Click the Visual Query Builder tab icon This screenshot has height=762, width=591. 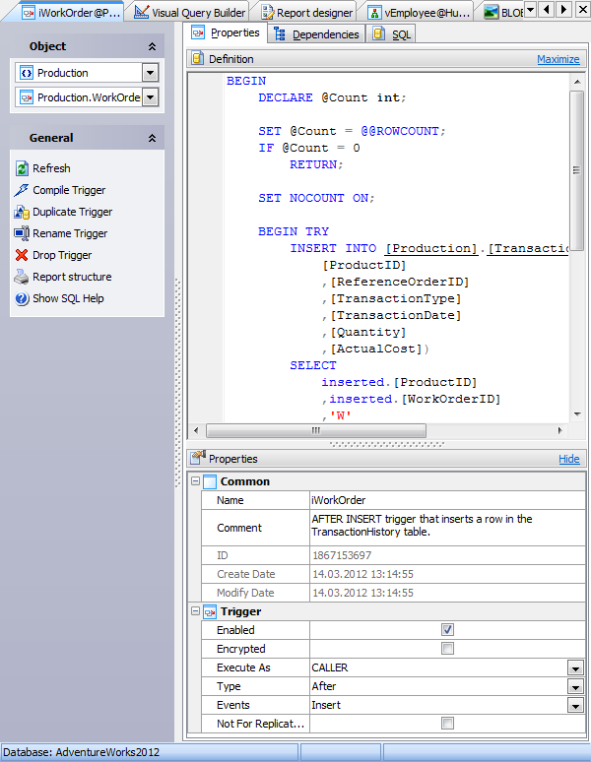coord(142,12)
